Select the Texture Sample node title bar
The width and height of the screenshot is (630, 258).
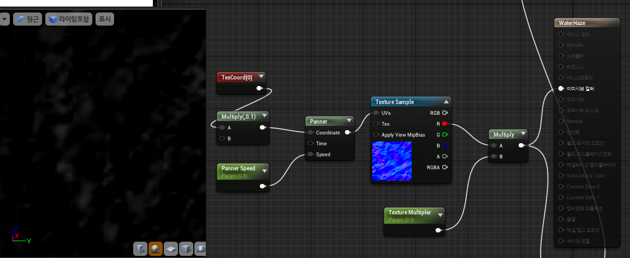411,102
